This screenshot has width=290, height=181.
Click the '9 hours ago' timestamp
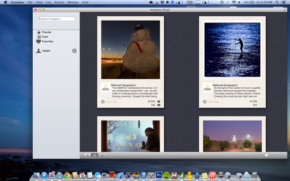coord(213,102)
